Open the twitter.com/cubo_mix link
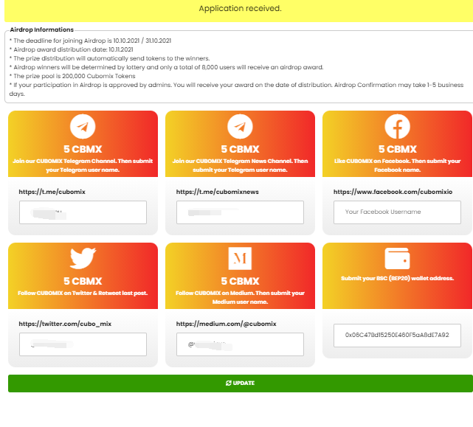Image resolution: width=473 pixels, height=427 pixels. [65, 324]
